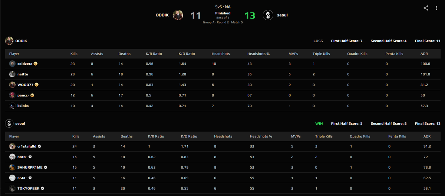The width and height of the screenshot is (445, 196).
Task: Sort seoul table by Headshots % column
Action: [261, 136]
